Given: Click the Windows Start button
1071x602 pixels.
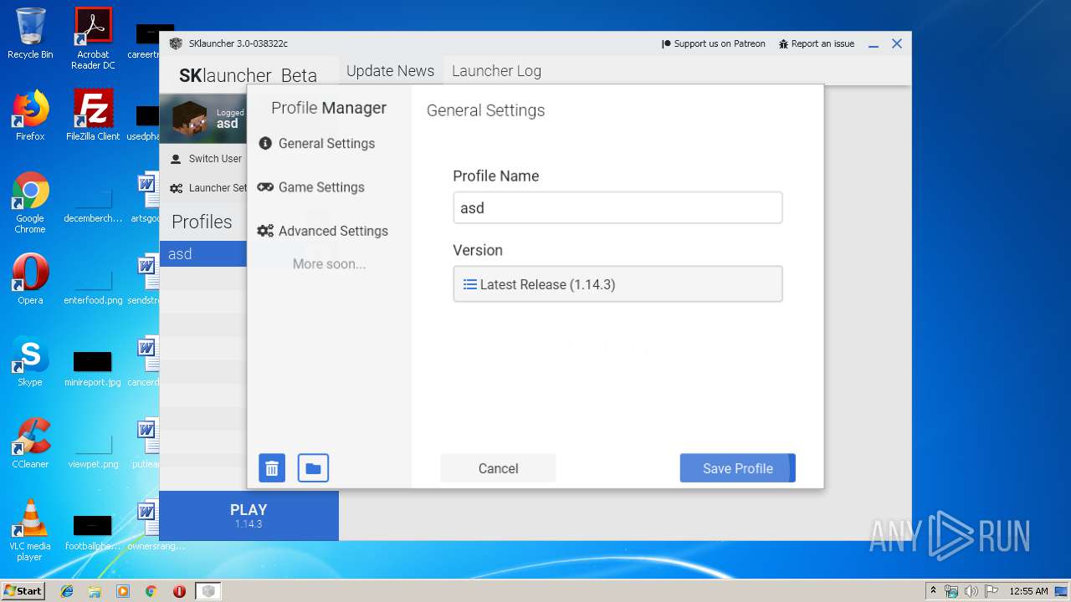Looking at the screenshot, I should [x=23, y=590].
